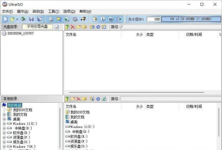Viewport: 222px width, 150px height.
Task: Click the Open CD/DVD disc icon
Action: [x=23, y=19]
